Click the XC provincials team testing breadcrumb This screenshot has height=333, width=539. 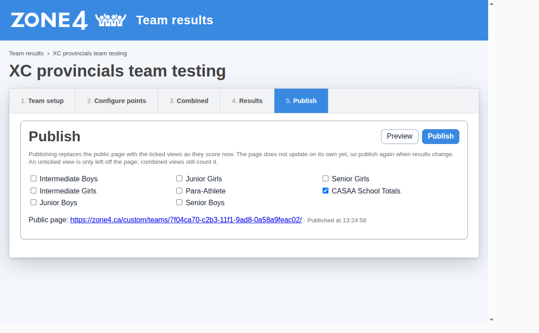(90, 53)
